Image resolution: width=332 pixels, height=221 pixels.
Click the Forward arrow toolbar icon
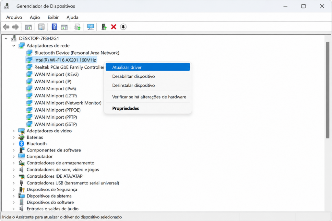[x=16, y=27]
